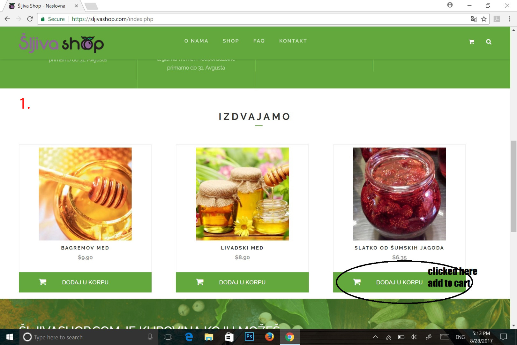Click the page vertical scrollbar thumb

click(513, 186)
